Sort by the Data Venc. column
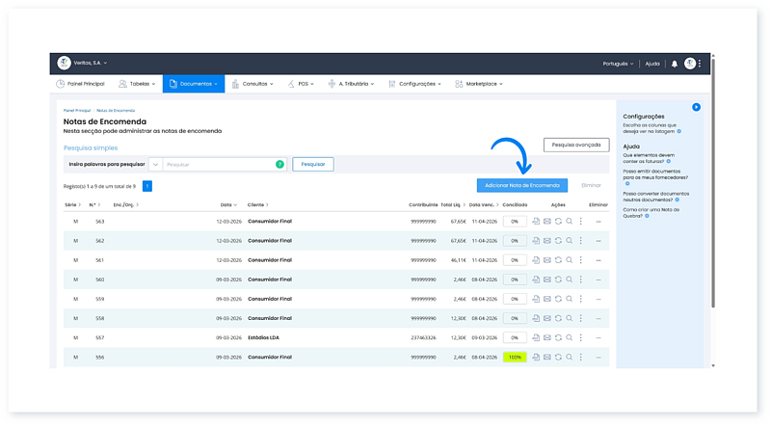Screen dimensions: 771x426 (x=484, y=204)
